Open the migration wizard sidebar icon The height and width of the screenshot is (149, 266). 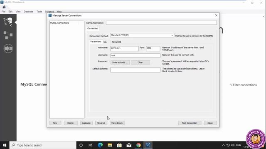[8, 48]
